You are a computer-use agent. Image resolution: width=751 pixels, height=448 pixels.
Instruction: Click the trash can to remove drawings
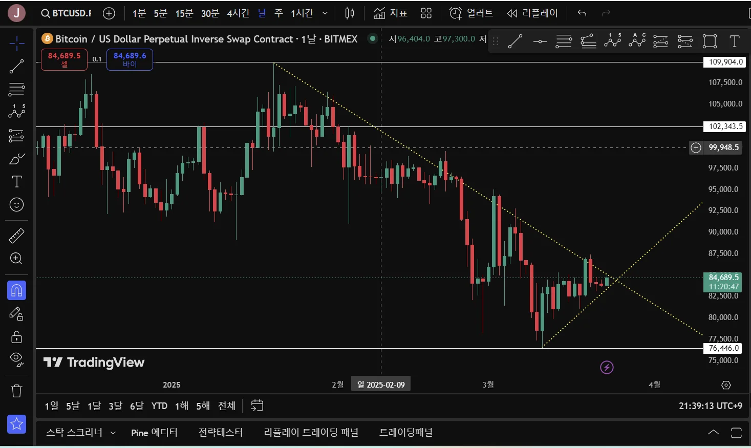coord(16,391)
